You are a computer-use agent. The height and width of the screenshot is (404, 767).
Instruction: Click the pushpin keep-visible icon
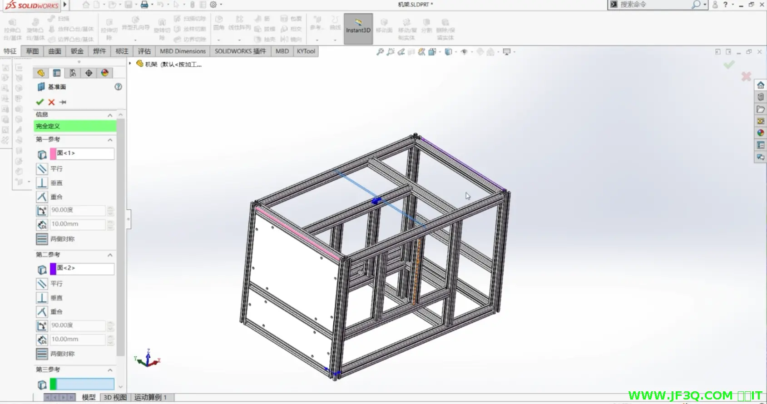point(63,102)
